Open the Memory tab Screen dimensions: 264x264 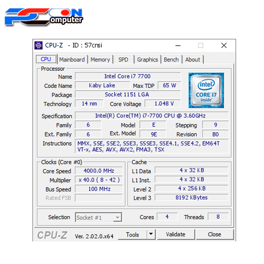100,60
